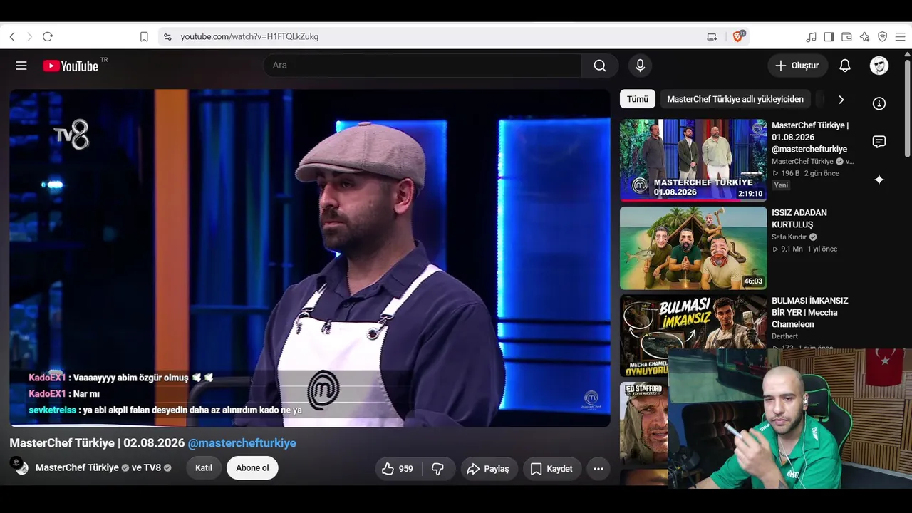Show more filter chips with the arrow
The width and height of the screenshot is (912, 513).
(841, 100)
